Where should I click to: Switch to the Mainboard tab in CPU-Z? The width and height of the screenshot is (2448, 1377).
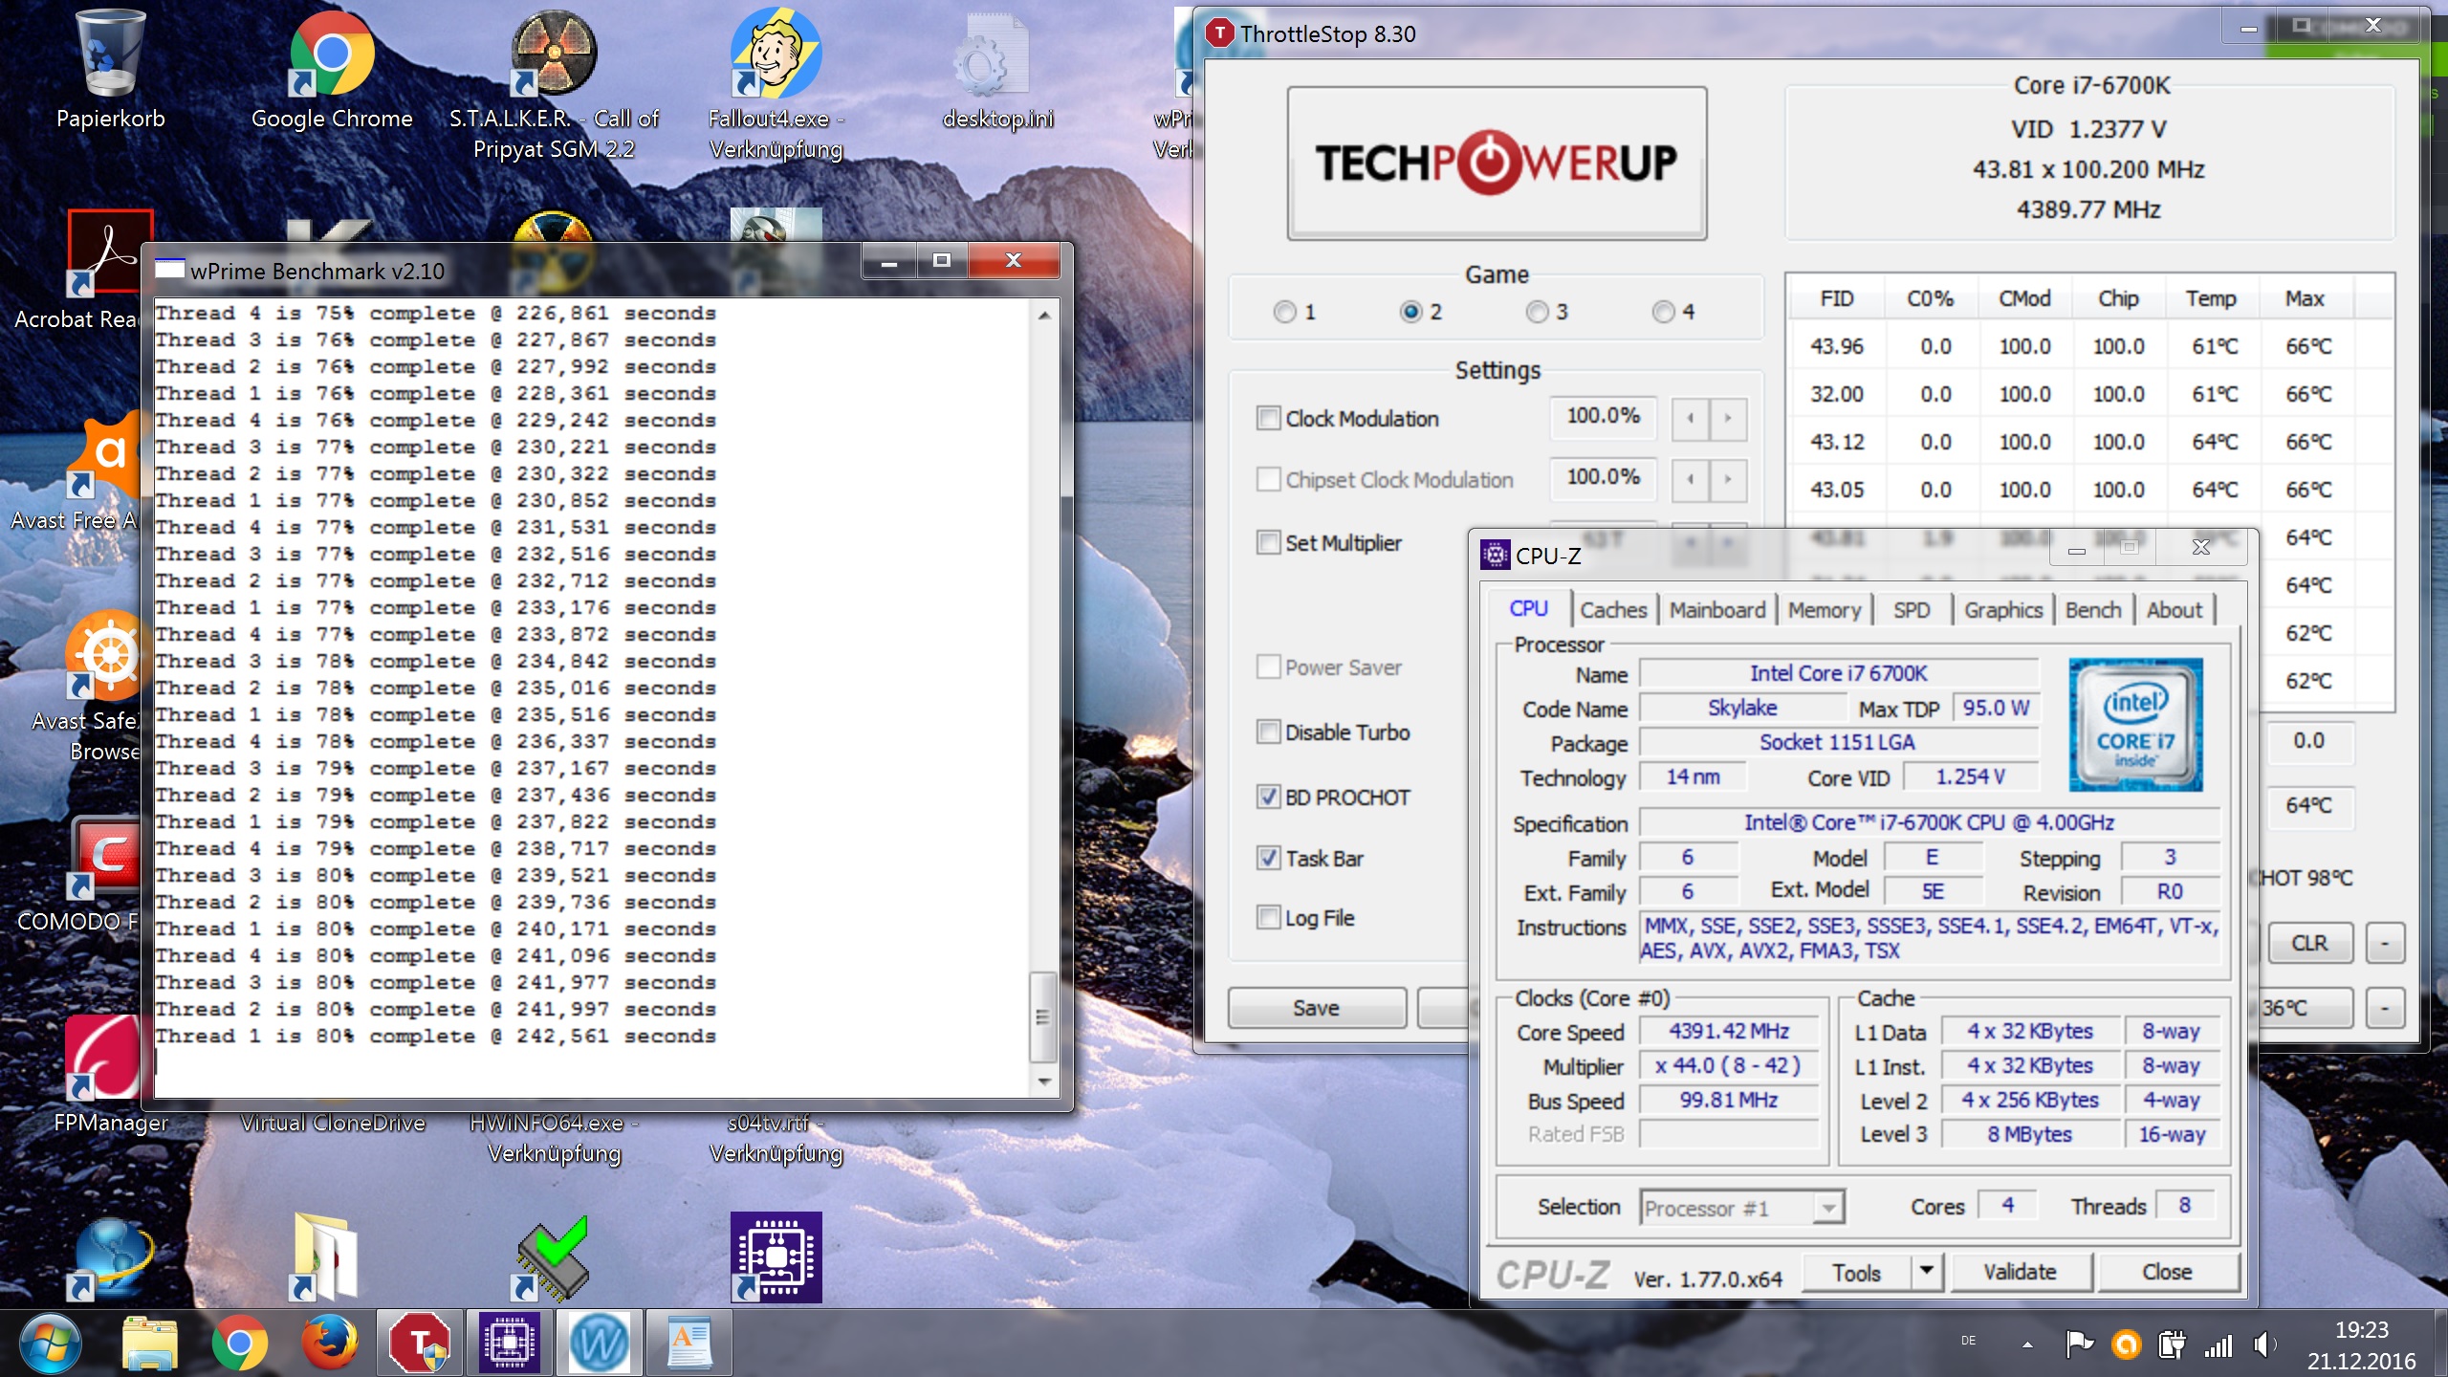(1717, 610)
